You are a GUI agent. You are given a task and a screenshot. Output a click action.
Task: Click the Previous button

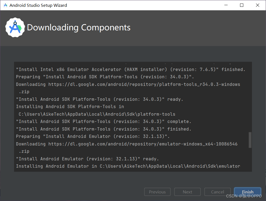tap(157, 192)
